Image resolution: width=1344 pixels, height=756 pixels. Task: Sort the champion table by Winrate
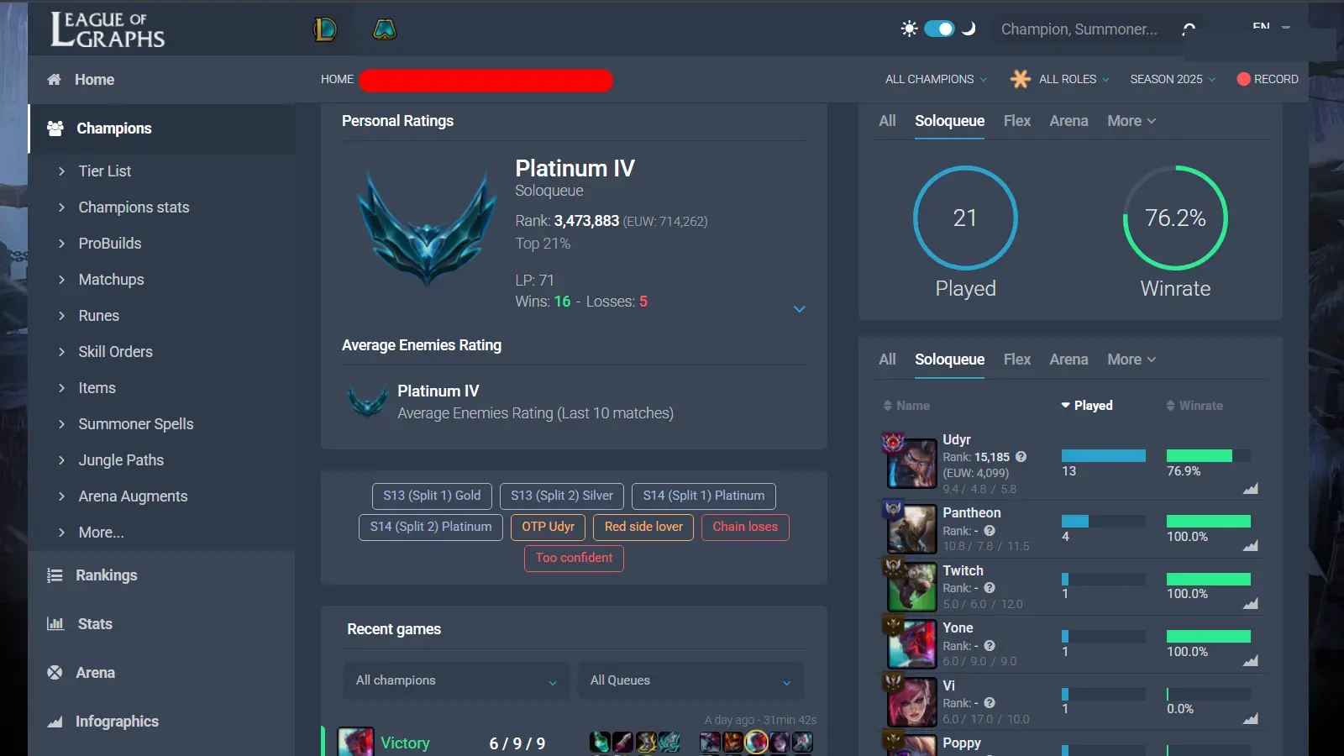click(1194, 406)
